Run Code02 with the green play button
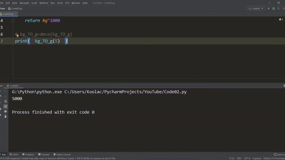Viewport: 285px width, 160px height. click(269, 8)
